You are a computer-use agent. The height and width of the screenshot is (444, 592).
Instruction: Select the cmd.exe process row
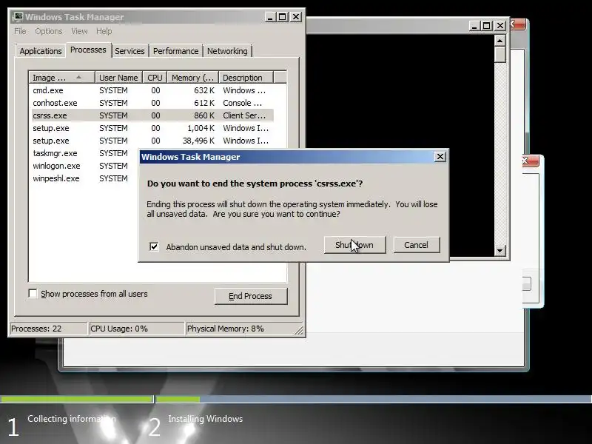[152, 90]
